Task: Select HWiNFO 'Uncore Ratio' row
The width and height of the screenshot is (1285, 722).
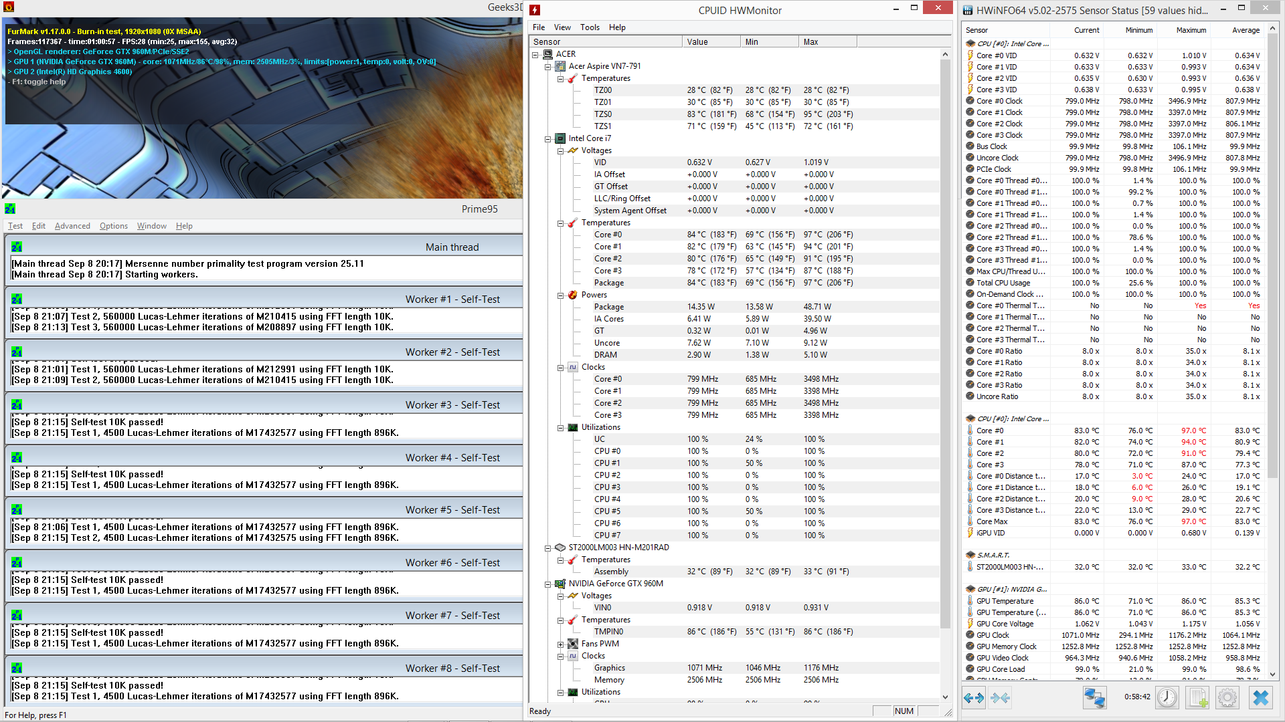Action: (x=1114, y=396)
